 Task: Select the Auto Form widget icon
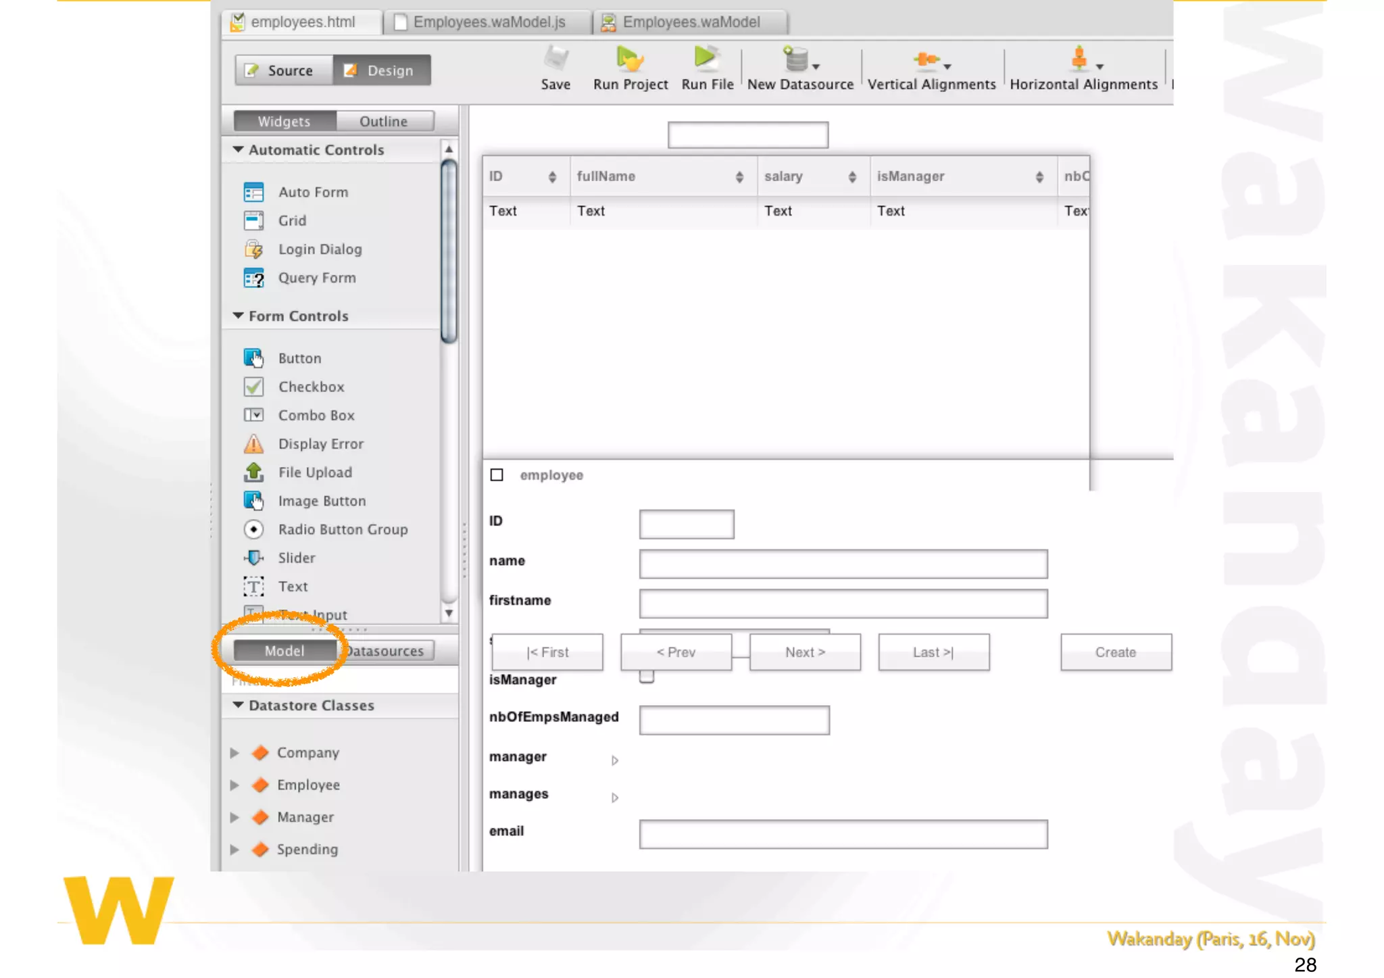pyautogui.click(x=253, y=193)
